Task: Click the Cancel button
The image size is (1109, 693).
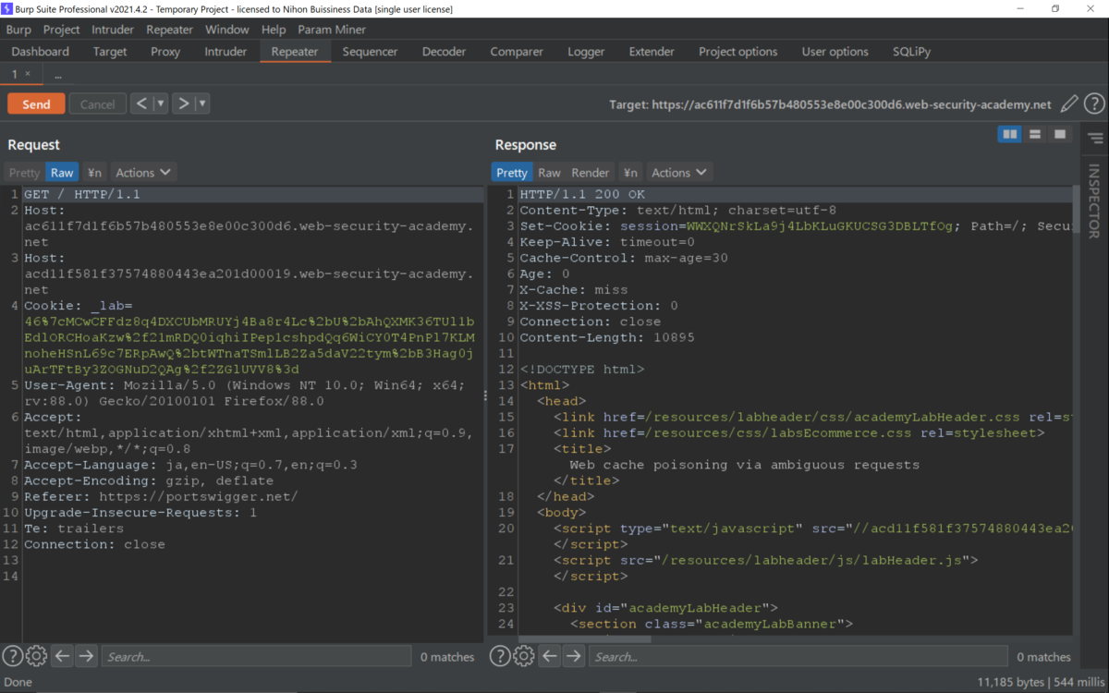Action: pyautogui.click(x=98, y=104)
